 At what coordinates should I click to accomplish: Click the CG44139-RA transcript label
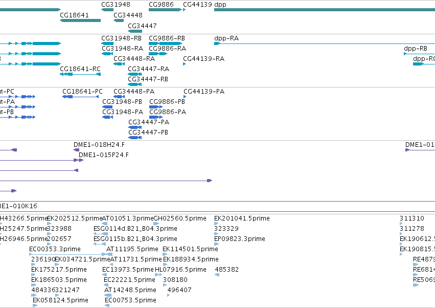(203, 59)
